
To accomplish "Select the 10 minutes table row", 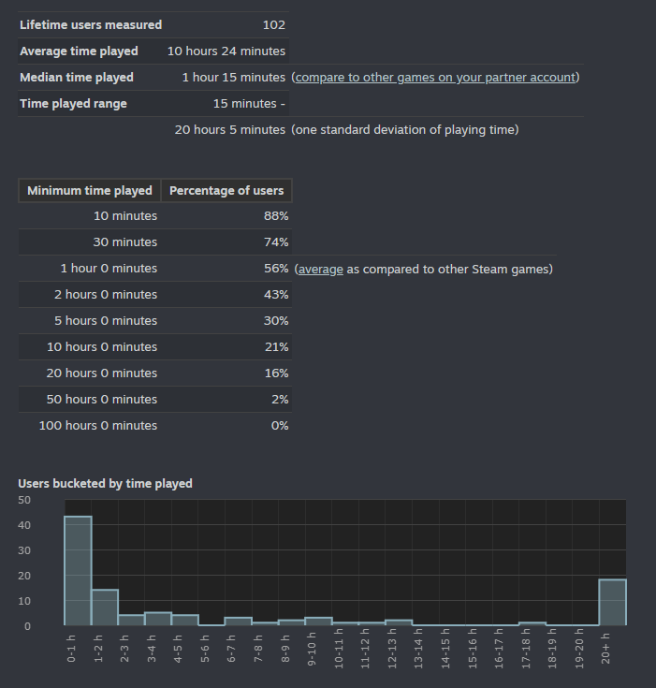I will tap(155, 216).
